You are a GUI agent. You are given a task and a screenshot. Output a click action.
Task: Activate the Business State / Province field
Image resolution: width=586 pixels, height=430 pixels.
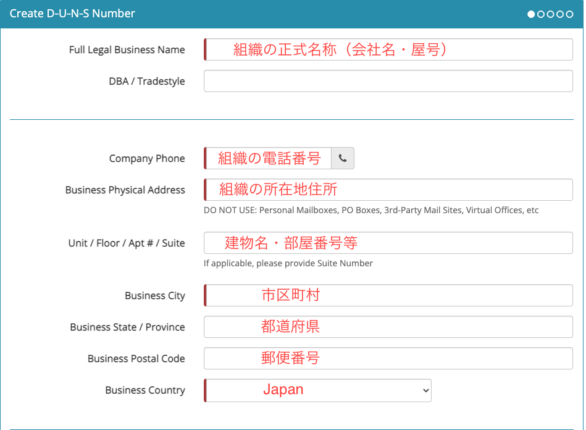coord(388,327)
